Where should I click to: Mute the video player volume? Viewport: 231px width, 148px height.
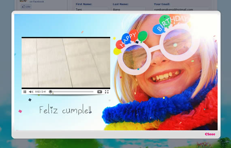click(x=31, y=92)
